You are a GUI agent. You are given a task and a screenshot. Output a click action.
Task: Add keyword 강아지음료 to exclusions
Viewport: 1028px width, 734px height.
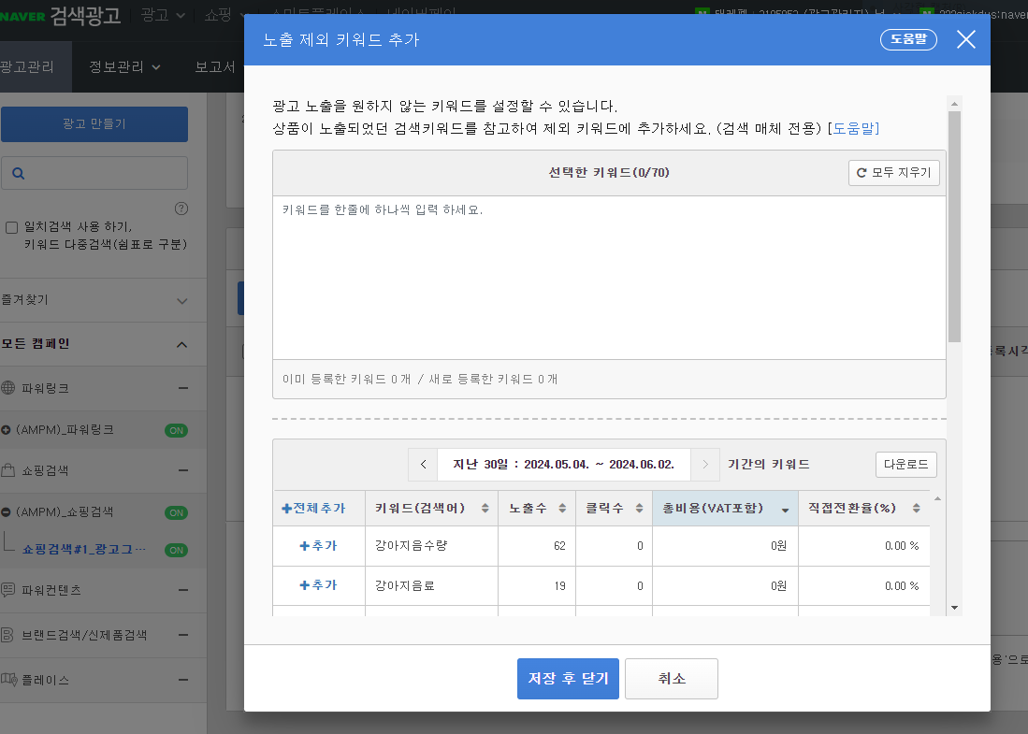pos(318,585)
